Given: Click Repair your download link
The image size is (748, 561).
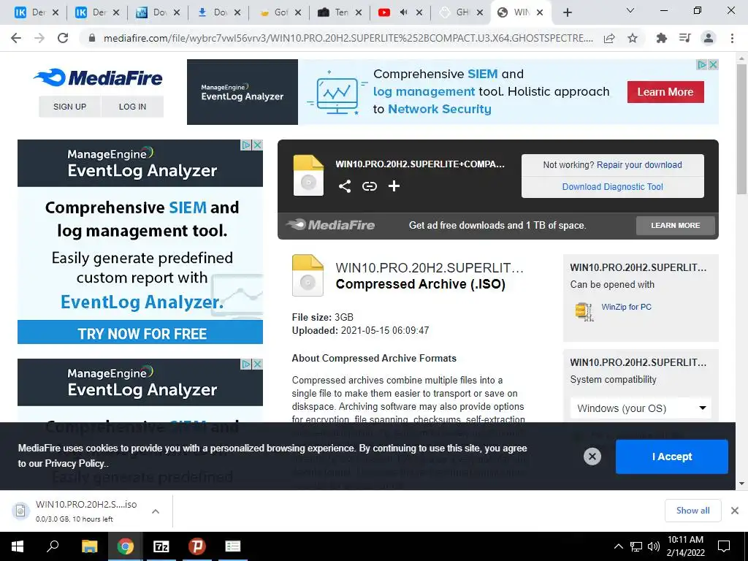Looking at the screenshot, I should [x=639, y=164].
